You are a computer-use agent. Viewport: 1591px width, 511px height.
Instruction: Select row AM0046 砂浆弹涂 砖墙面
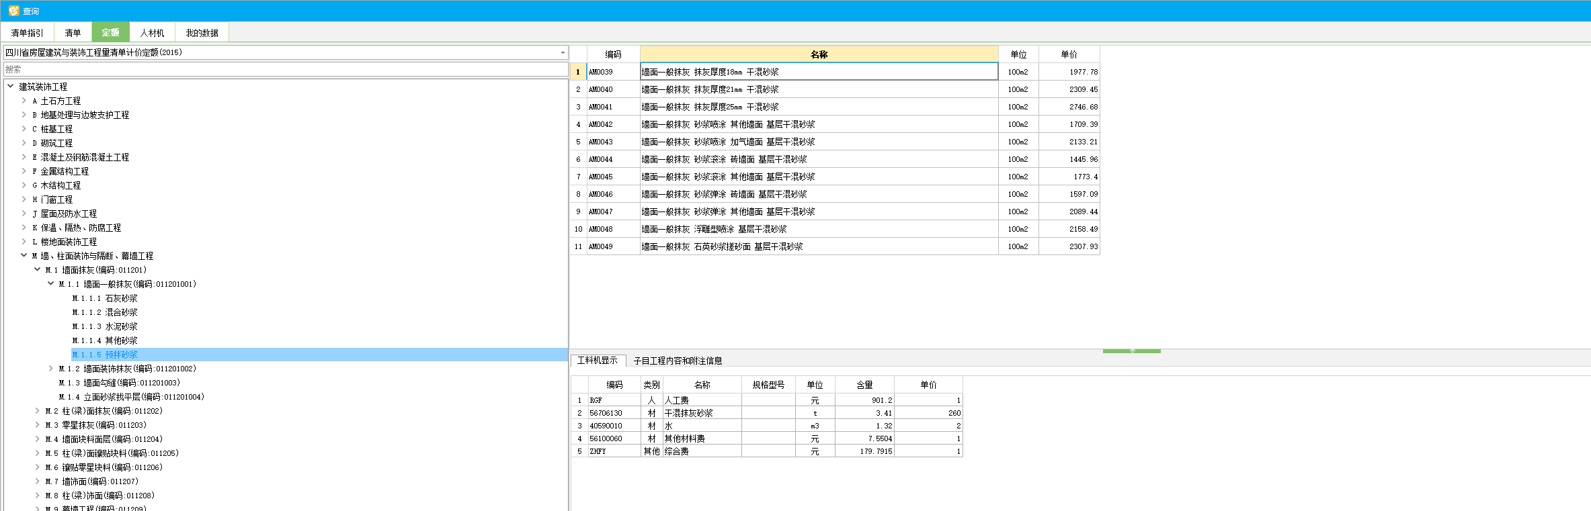coord(835,194)
